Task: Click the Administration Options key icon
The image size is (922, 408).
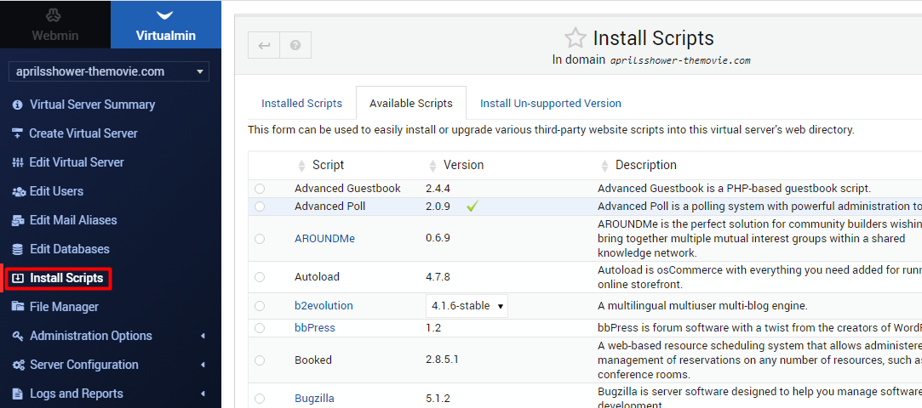Action: coord(18,336)
